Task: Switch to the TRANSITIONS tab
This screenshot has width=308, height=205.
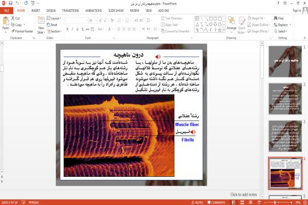Action: point(70,11)
